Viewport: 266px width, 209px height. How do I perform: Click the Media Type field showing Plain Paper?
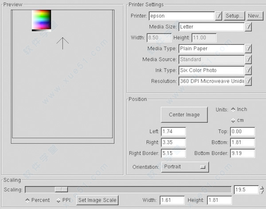[x=211, y=48]
